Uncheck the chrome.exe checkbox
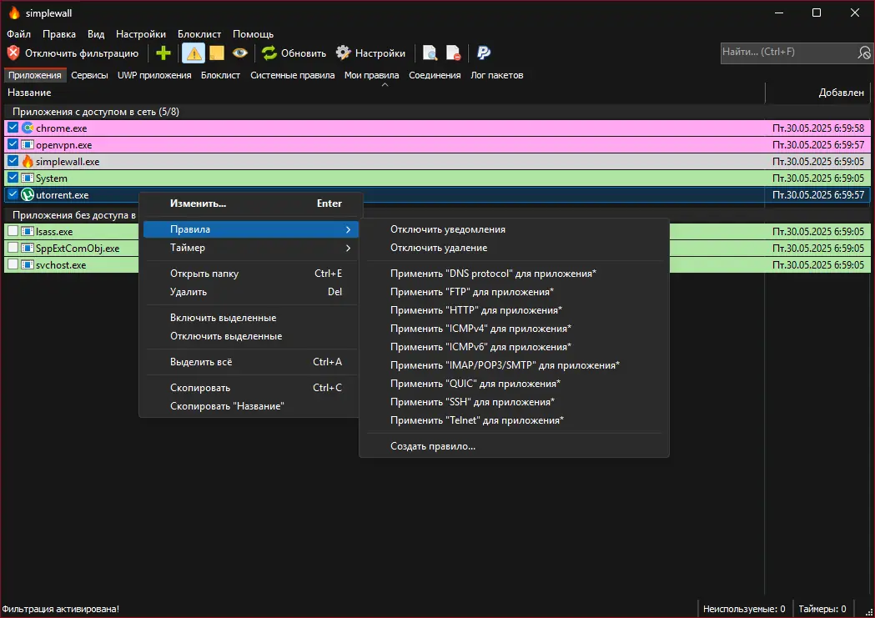This screenshot has width=875, height=618. point(13,128)
